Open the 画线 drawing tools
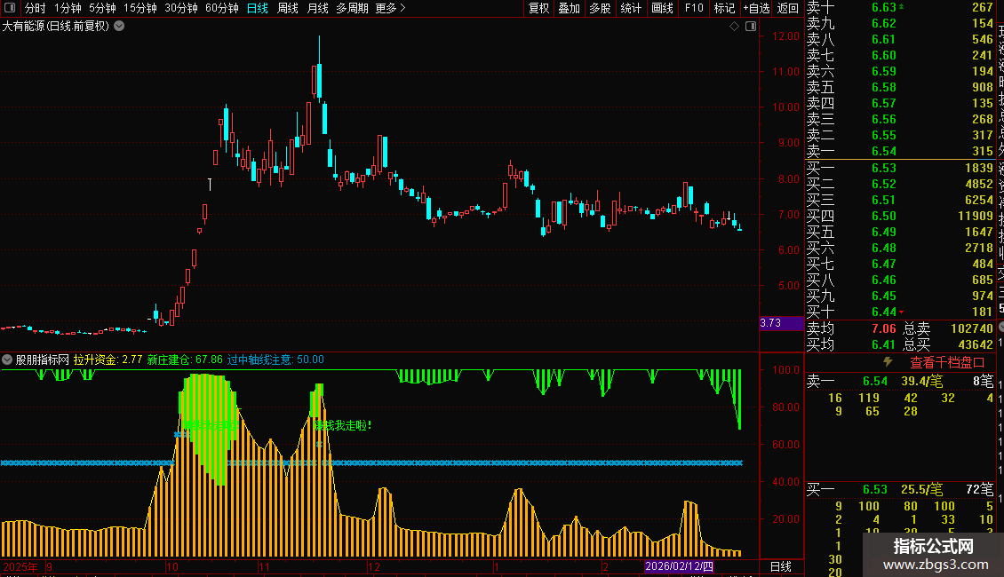Image resolution: width=1004 pixels, height=577 pixels. coord(662,8)
